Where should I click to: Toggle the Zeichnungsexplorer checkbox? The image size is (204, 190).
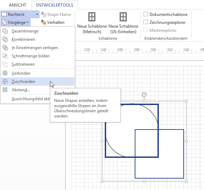(x=145, y=22)
